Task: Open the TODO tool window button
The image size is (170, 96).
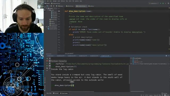Action: [x=49, y=93]
